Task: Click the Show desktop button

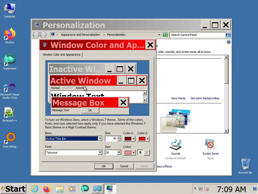Action: (255, 189)
